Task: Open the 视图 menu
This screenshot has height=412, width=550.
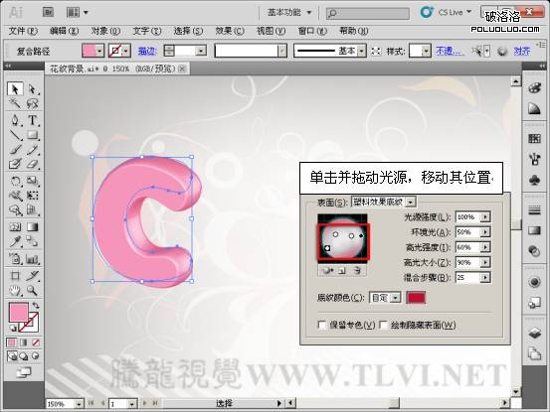Action: coord(272,31)
